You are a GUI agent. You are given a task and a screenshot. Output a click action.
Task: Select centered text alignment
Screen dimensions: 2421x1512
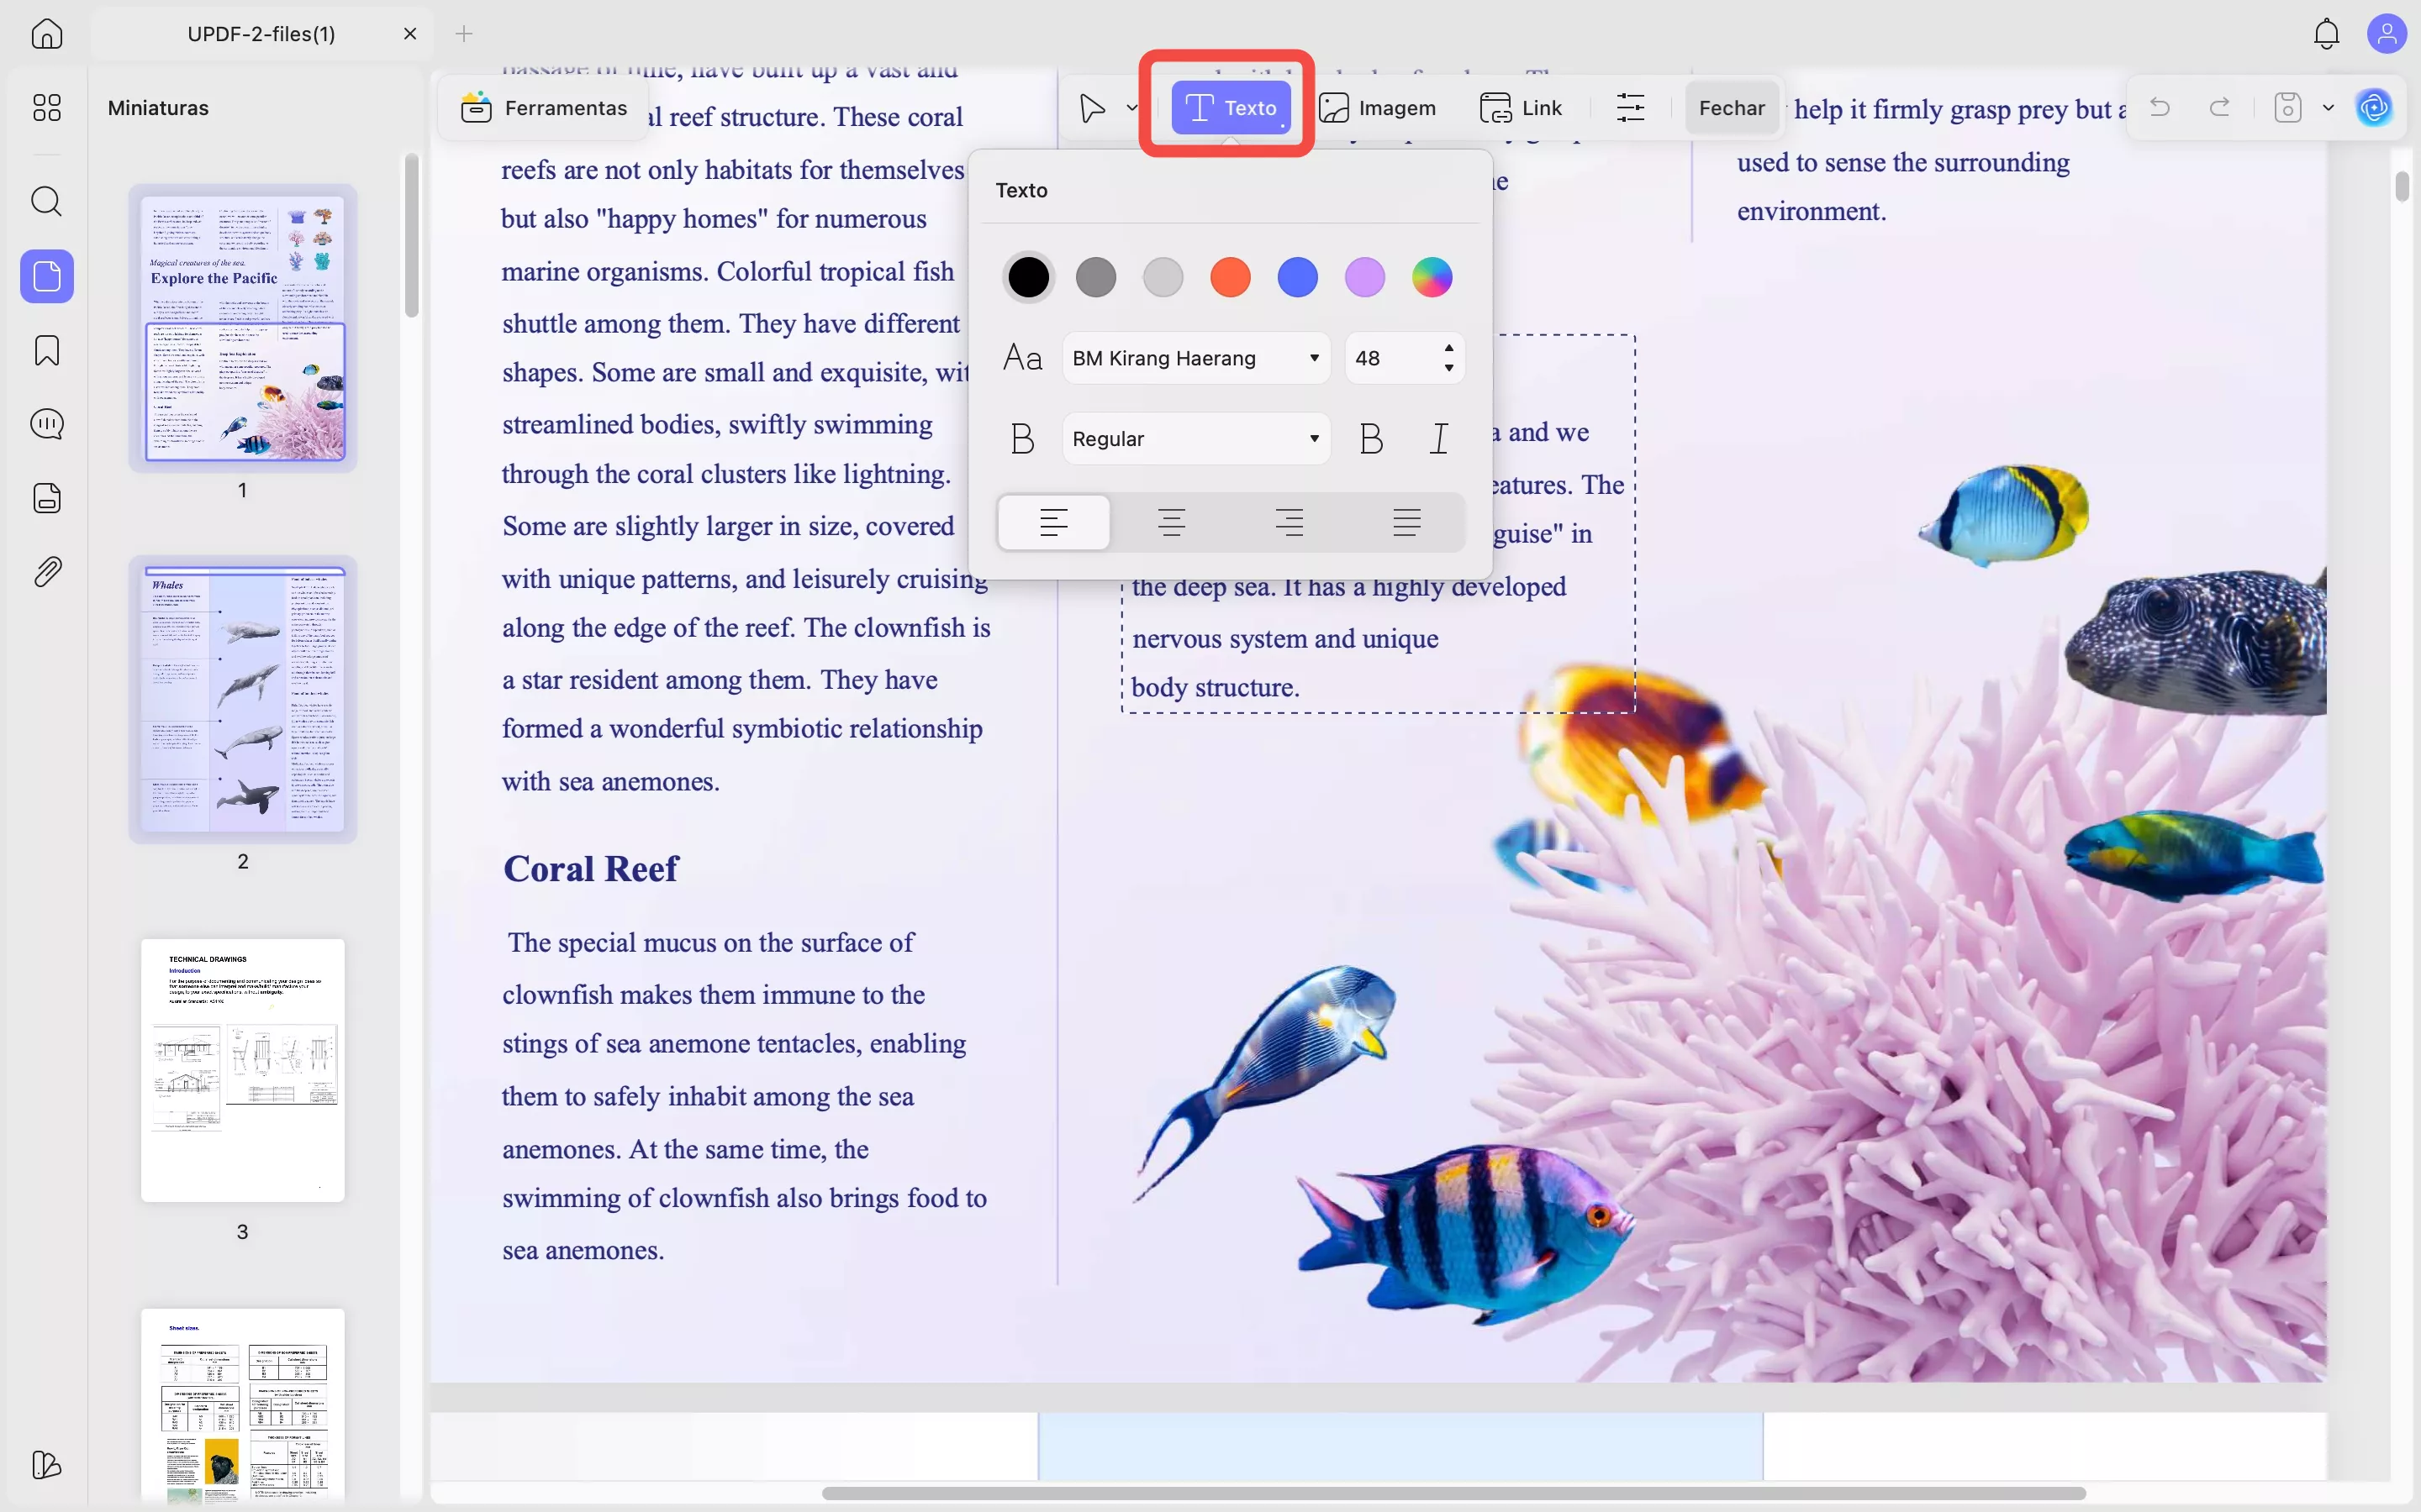coord(1172,521)
